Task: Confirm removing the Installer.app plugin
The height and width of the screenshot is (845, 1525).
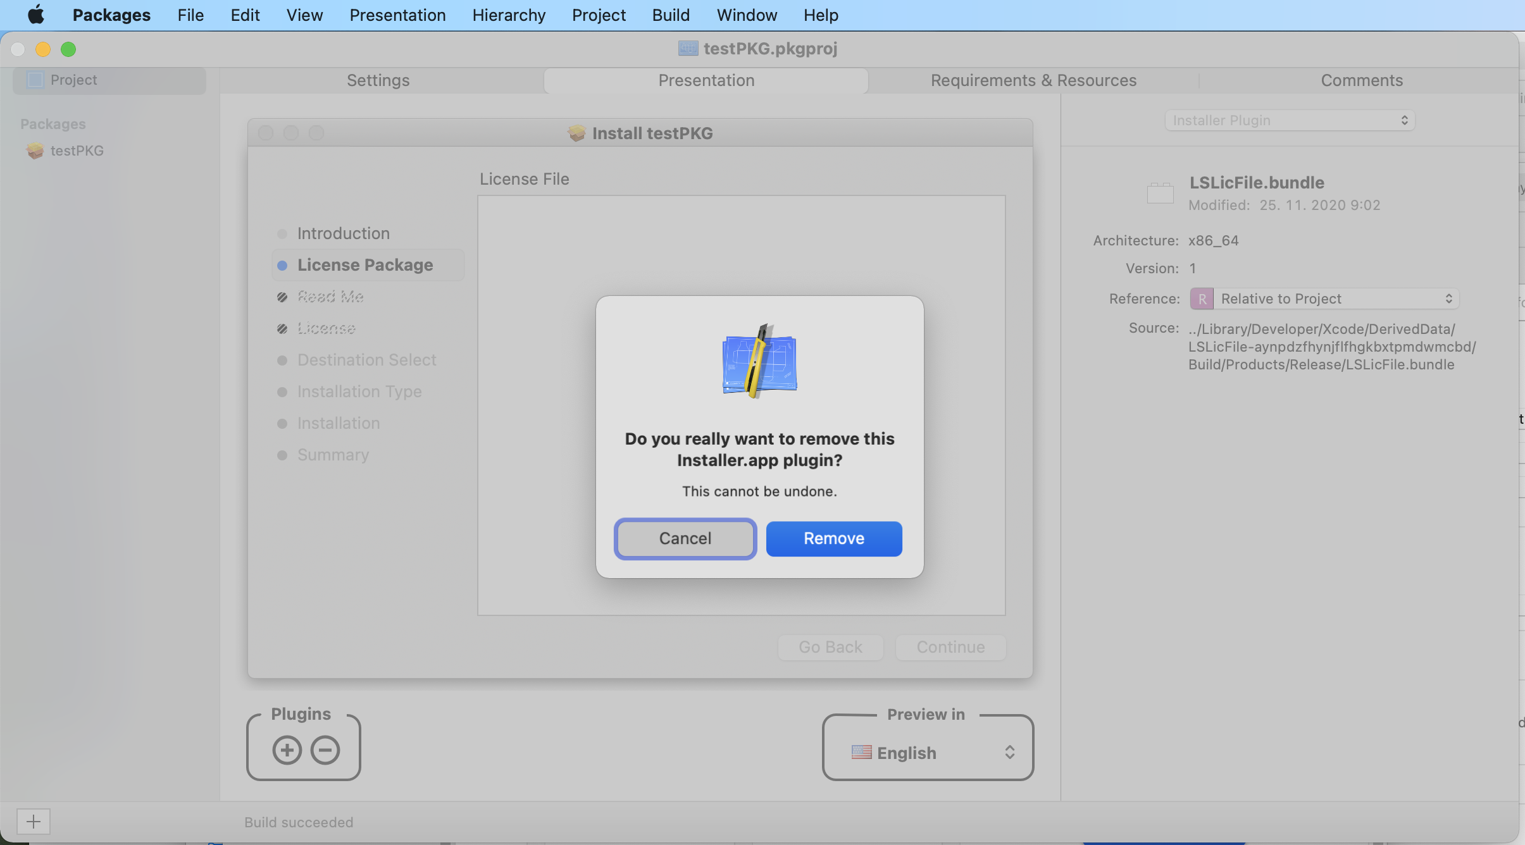Action: click(x=833, y=538)
